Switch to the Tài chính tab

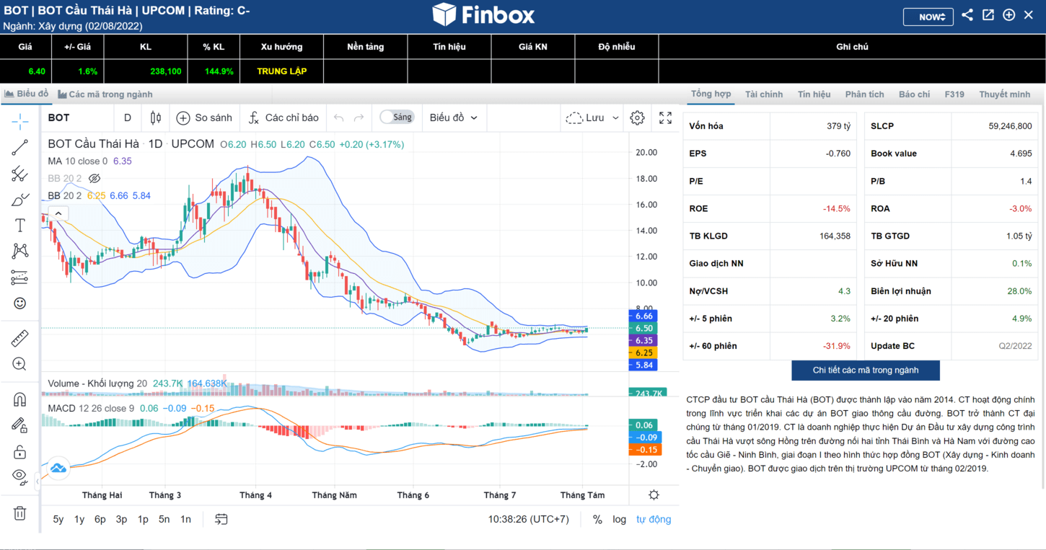point(764,94)
